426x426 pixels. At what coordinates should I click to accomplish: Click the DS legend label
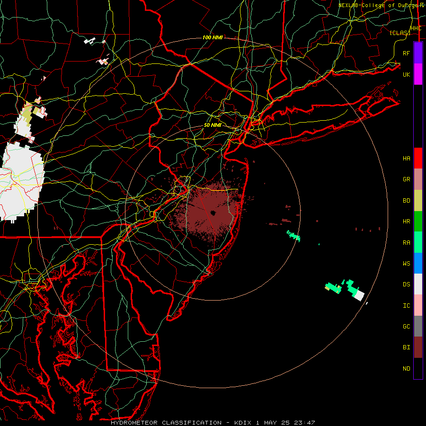(406, 284)
